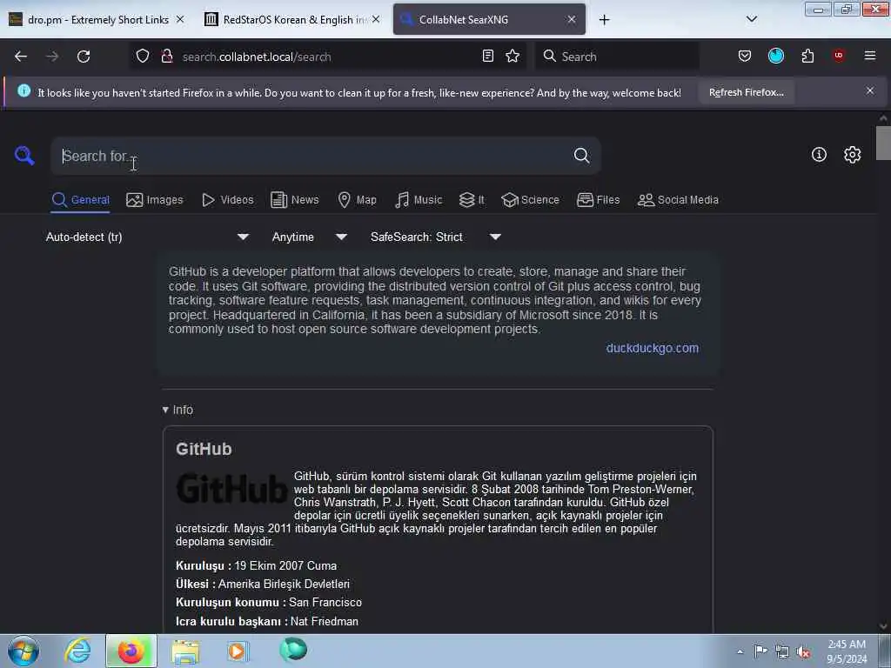Screen dimensions: 891x668
Task: Open the teal round taskbar app
Action: pos(293,650)
